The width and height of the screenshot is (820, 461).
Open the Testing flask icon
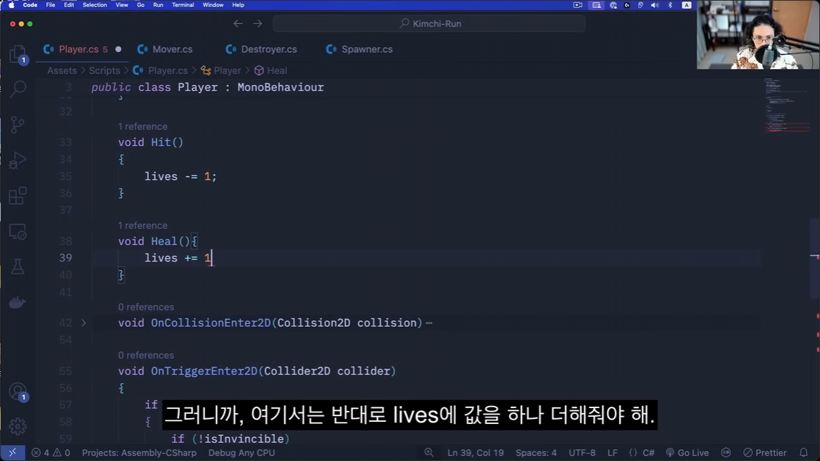(x=18, y=267)
